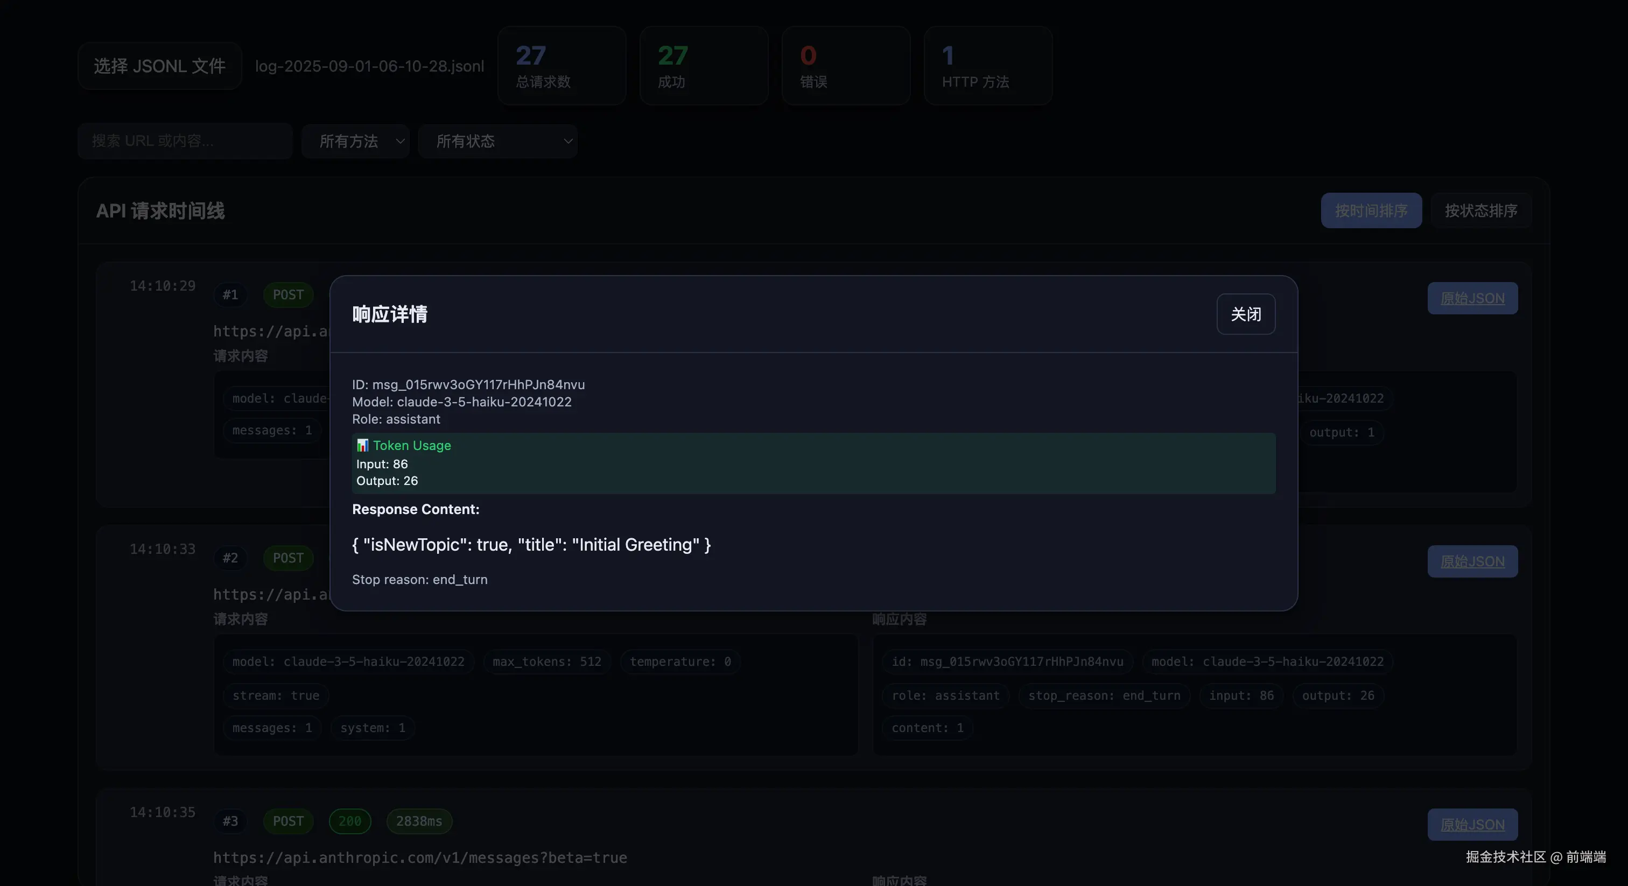The image size is (1628, 886).
Task: Focus the 搜索 URL 或内容 search field
Action: (185, 141)
